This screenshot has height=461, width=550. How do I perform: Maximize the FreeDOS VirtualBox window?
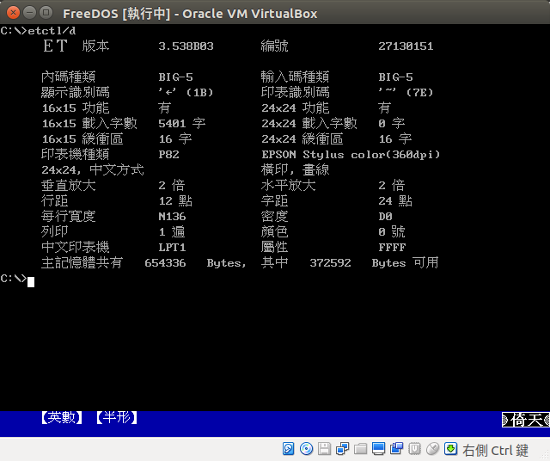(x=45, y=13)
